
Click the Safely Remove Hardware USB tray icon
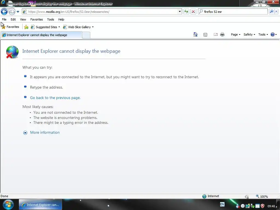(252, 206)
